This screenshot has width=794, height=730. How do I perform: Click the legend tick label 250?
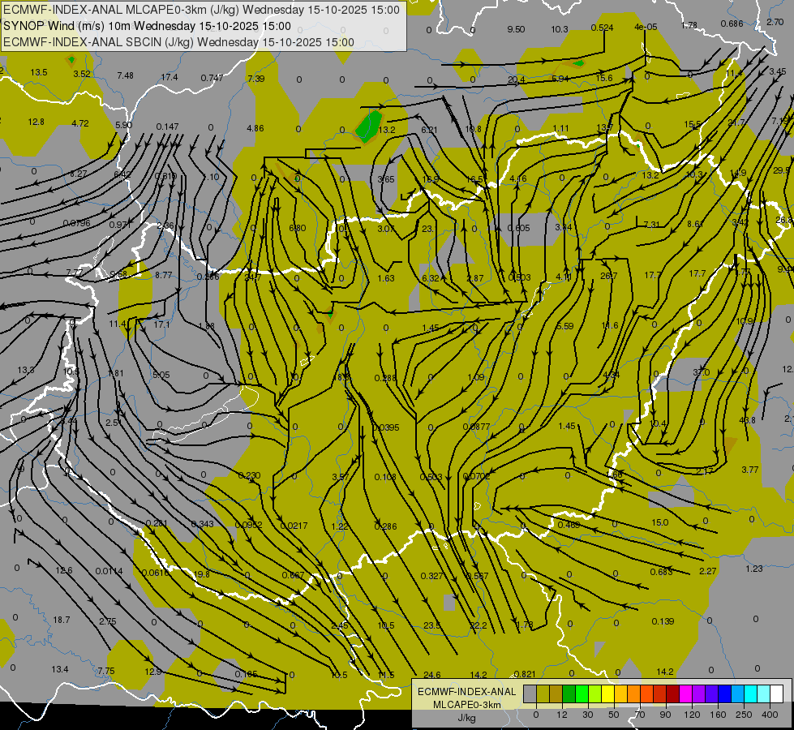(744, 715)
